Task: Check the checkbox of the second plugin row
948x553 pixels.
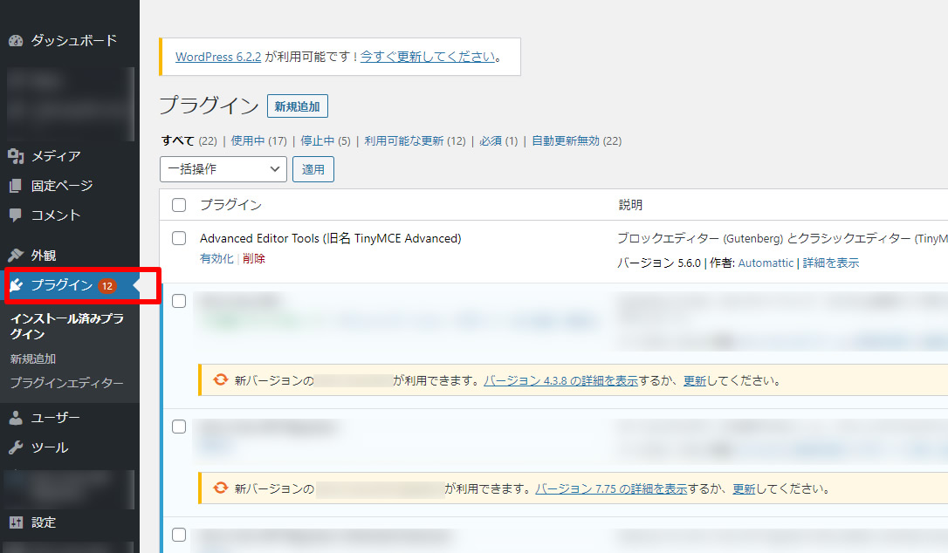Action: (x=179, y=300)
